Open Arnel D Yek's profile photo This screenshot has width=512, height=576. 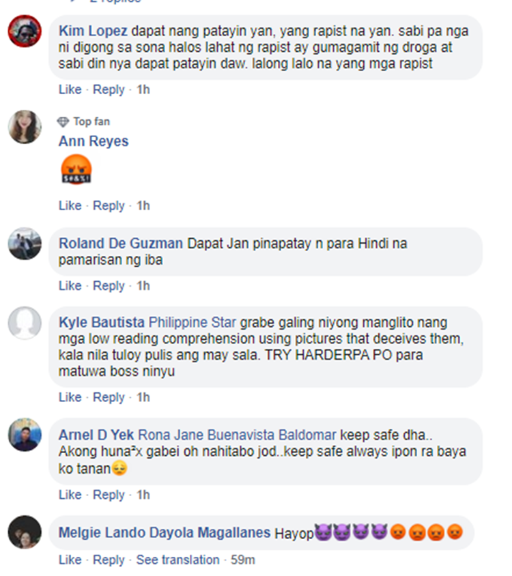coord(25,435)
